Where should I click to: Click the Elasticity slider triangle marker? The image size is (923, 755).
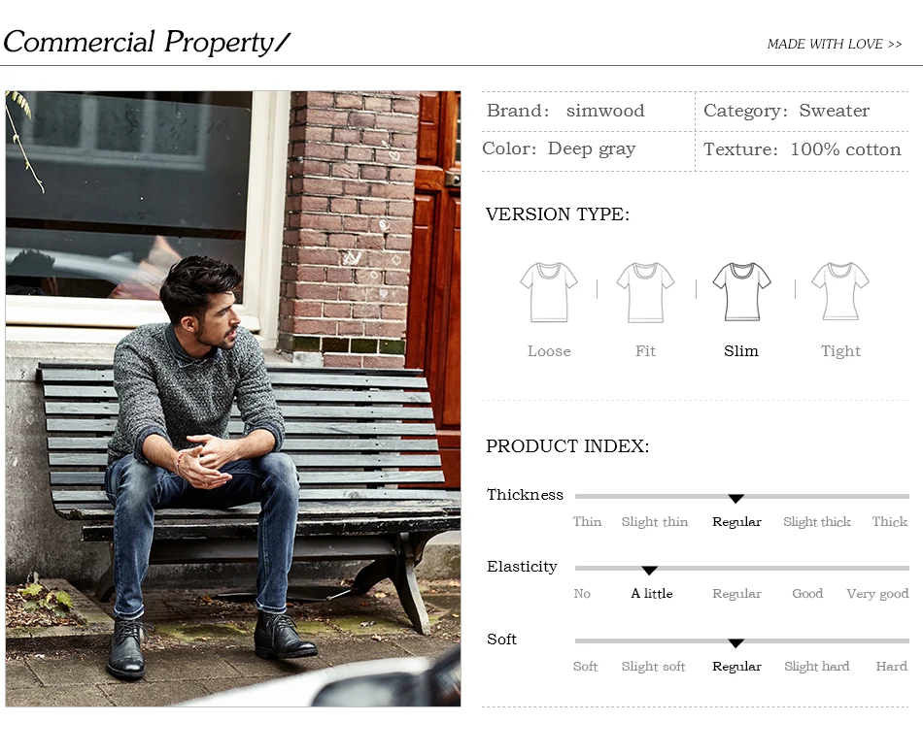point(649,571)
